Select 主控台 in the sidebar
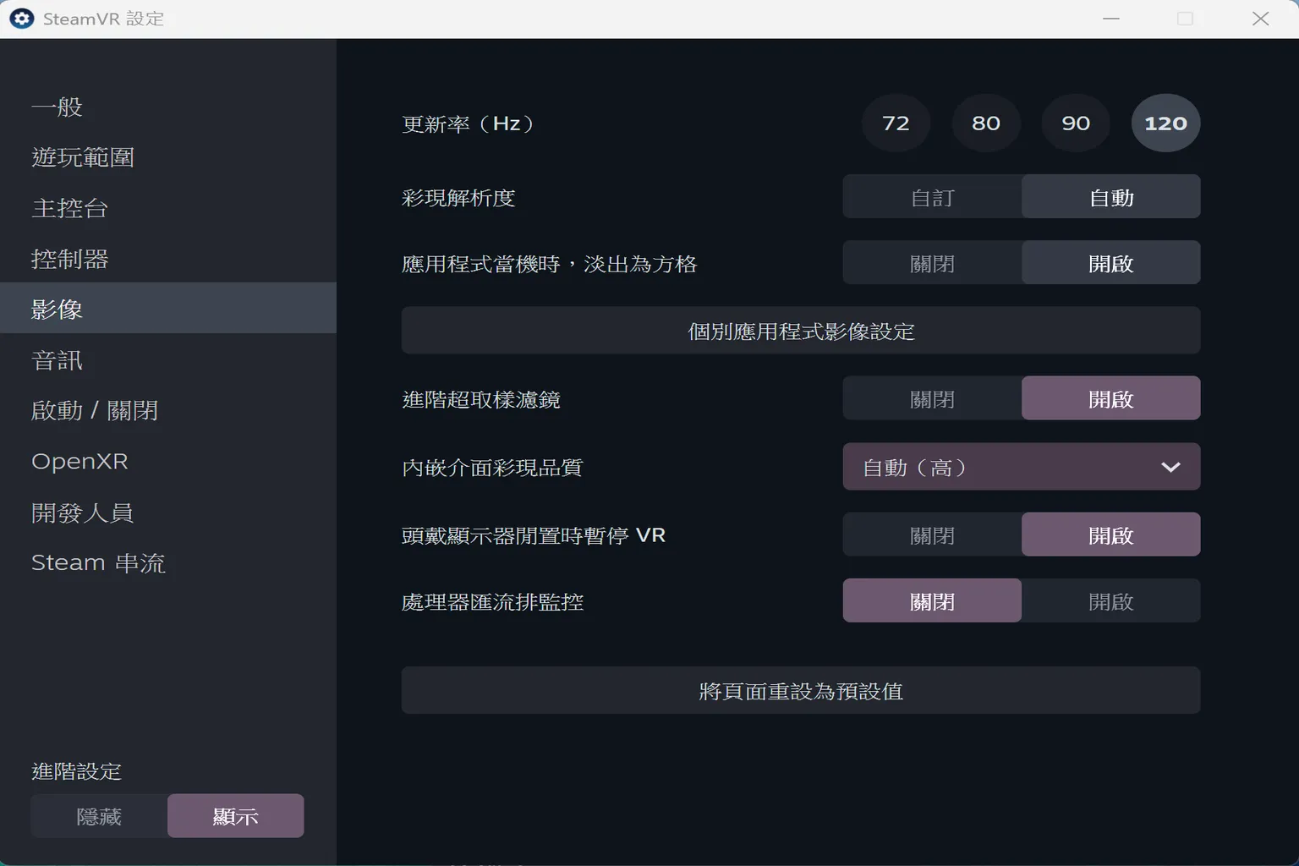 (x=70, y=208)
